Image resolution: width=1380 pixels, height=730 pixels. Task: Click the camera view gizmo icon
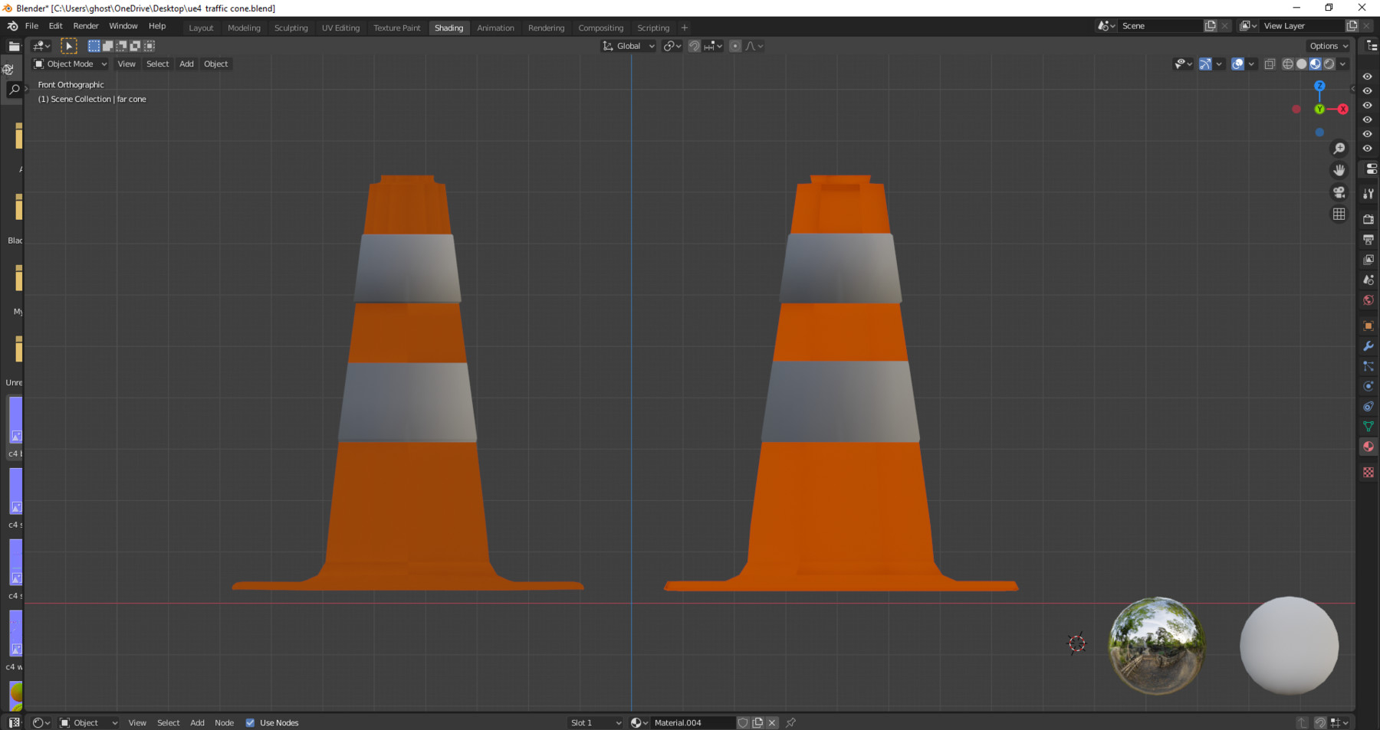pos(1339,192)
